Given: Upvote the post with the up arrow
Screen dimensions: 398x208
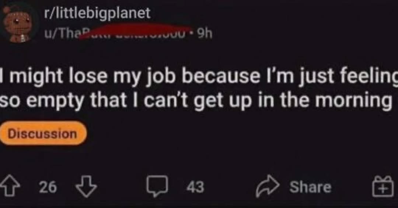Looking at the screenshot, I should click(x=10, y=186).
